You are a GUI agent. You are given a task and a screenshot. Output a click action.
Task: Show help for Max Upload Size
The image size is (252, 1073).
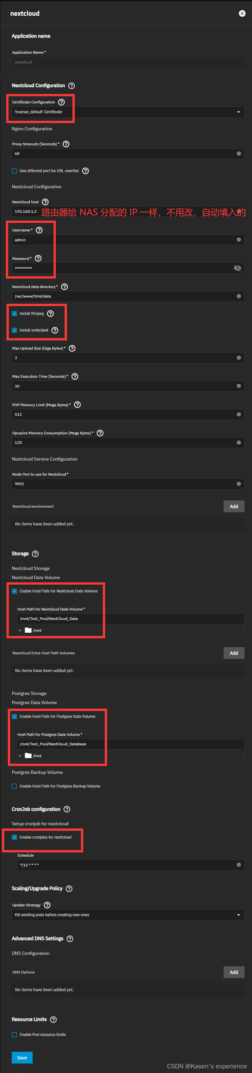coord(72,348)
